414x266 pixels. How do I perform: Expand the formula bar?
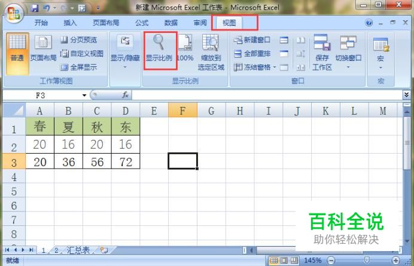click(x=406, y=94)
